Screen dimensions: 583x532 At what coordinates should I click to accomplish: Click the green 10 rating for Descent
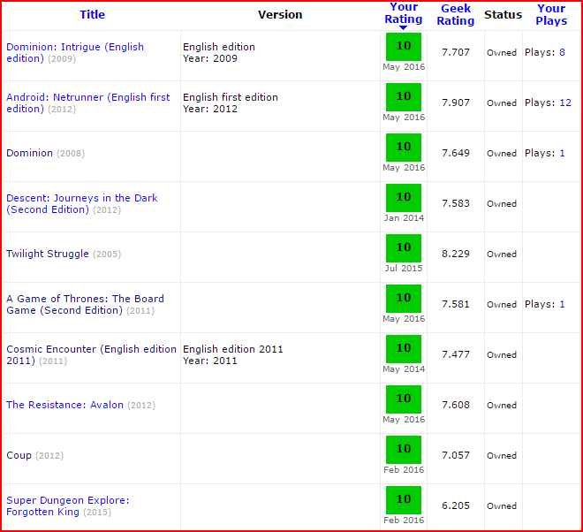click(x=404, y=198)
